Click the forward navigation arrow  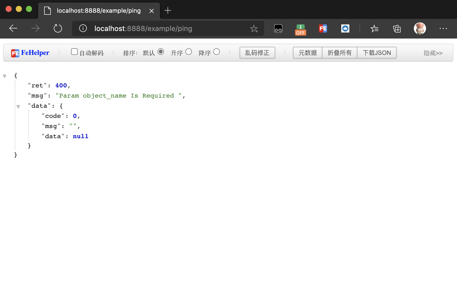36,28
